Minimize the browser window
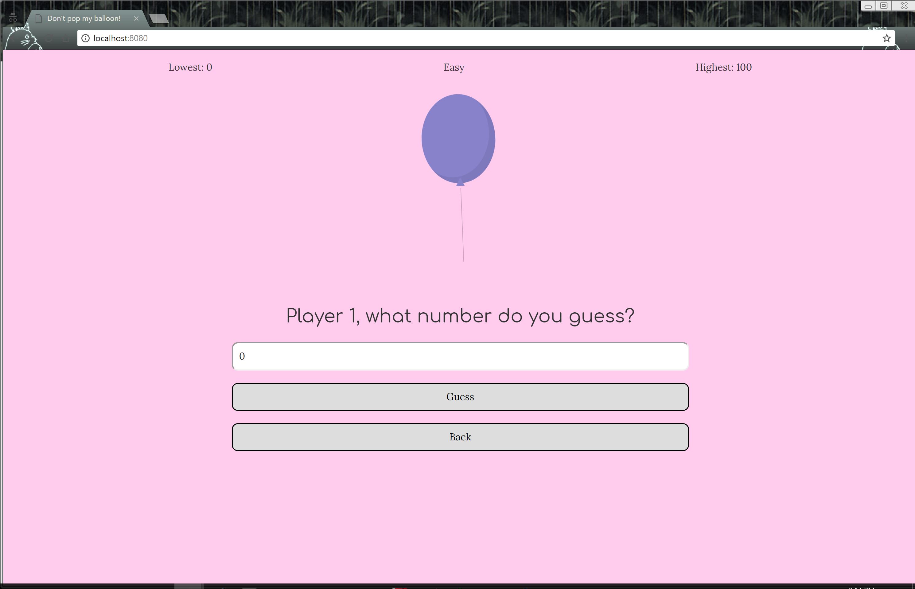 [x=868, y=6]
